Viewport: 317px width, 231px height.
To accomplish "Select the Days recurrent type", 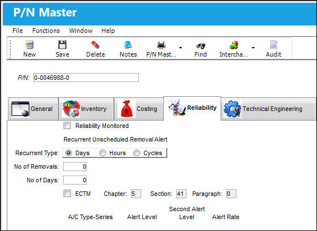I will coord(69,153).
